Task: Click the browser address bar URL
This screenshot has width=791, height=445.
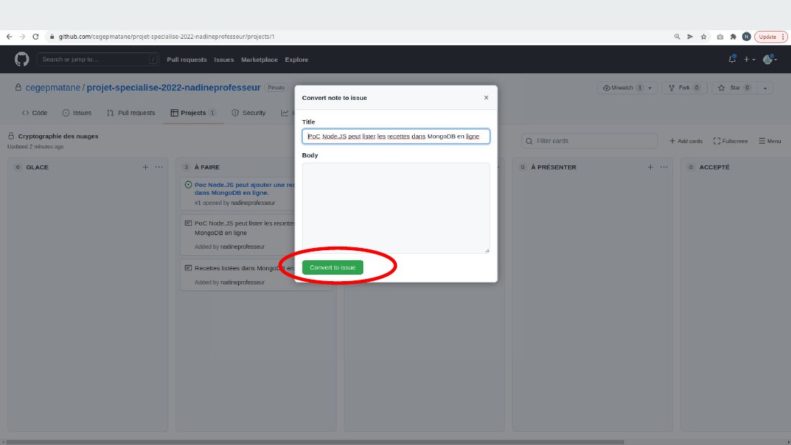Action: [x=167, y=37]
